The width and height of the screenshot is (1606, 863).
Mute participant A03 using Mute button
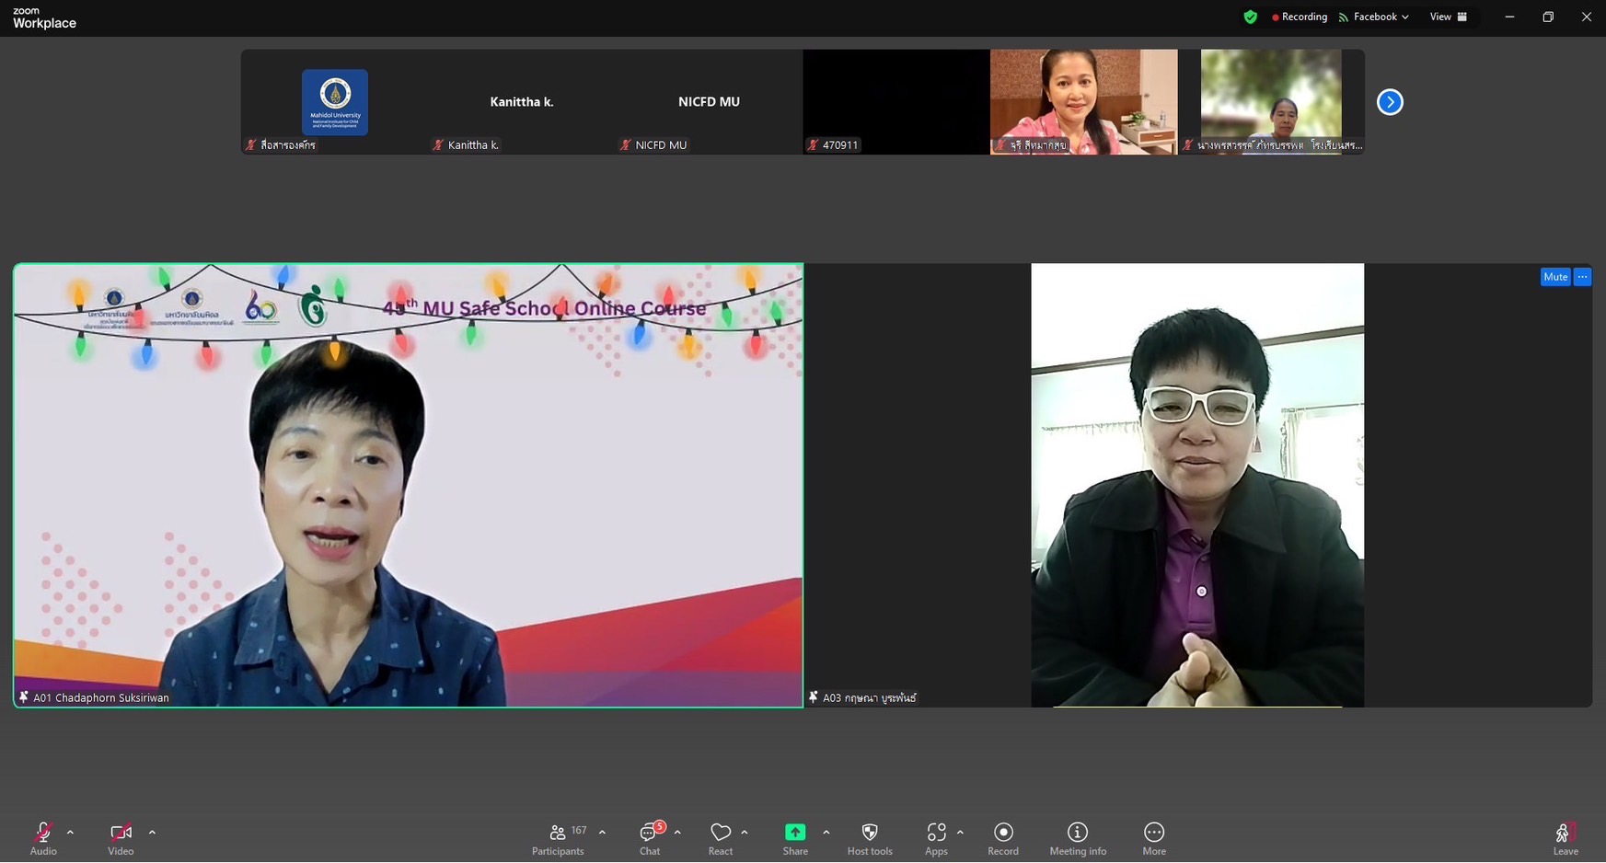click(x=1554, y=277)
